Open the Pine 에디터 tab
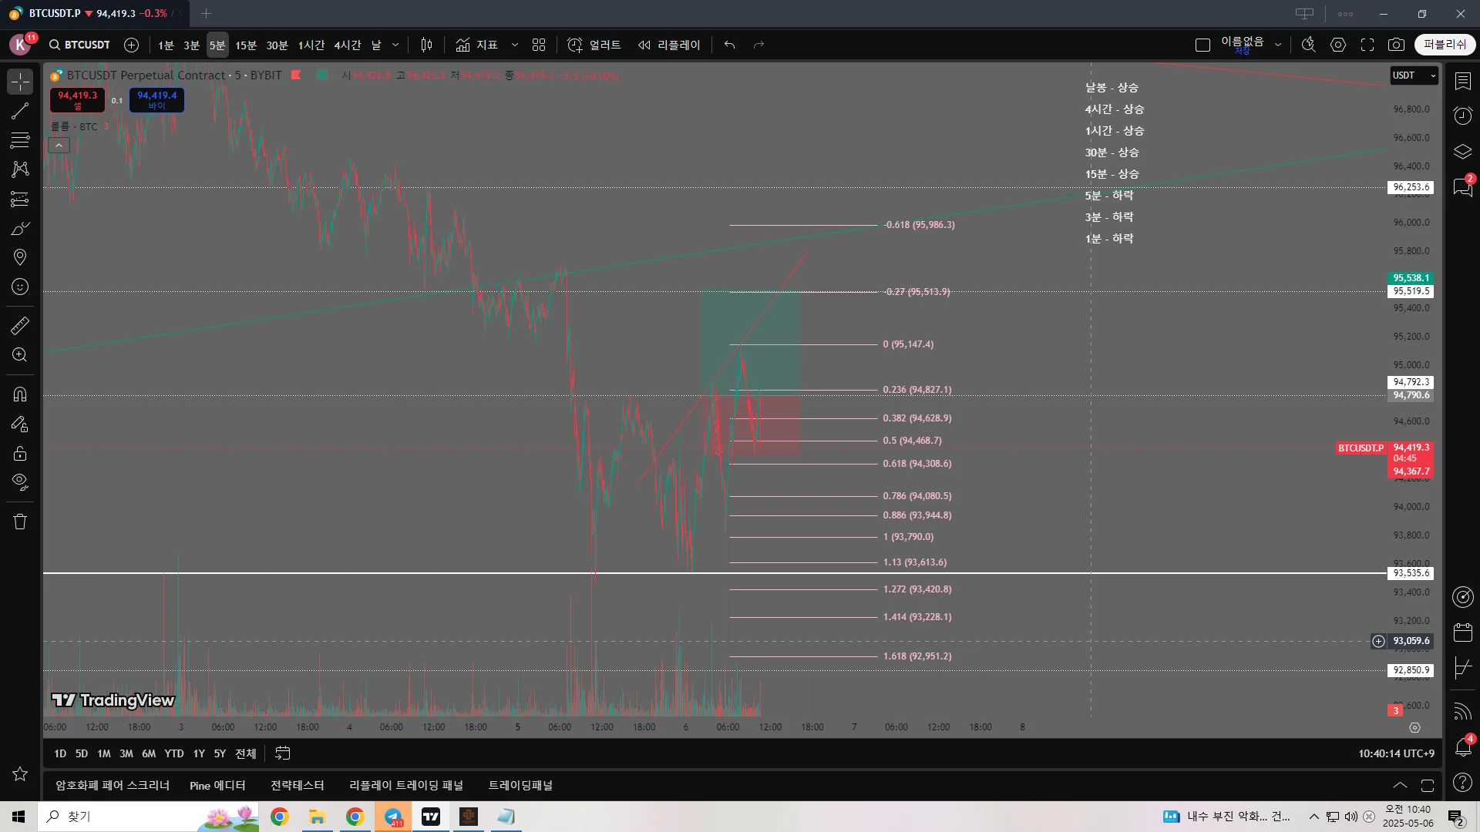Viewport: 1480px width, 832px height. (x=217, y=785)
